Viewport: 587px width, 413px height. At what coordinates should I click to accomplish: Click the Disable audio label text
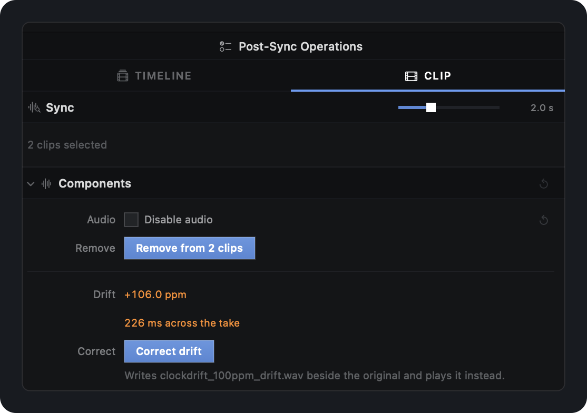pos(179,220)
